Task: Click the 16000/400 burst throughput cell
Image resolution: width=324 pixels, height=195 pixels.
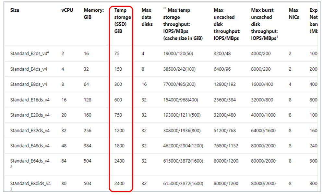Action: click(x=262, y=85)
